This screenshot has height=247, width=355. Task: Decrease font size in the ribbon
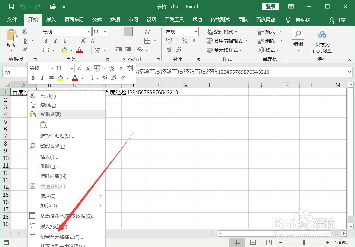93,41
